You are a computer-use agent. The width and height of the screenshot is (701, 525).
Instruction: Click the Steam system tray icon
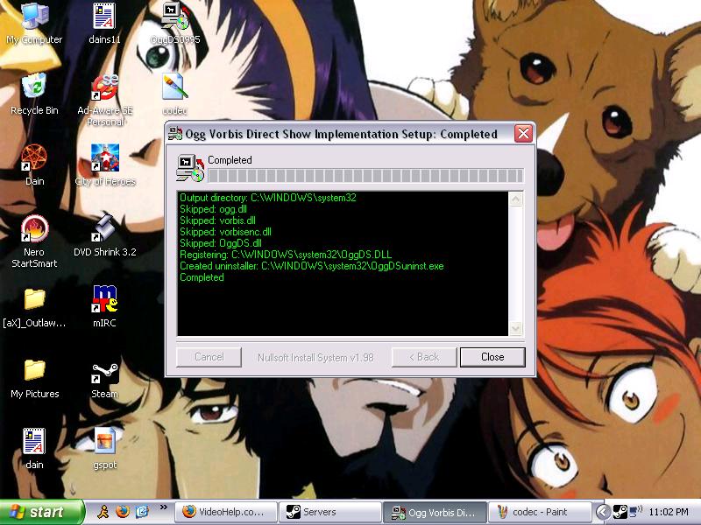pos(620,512)
